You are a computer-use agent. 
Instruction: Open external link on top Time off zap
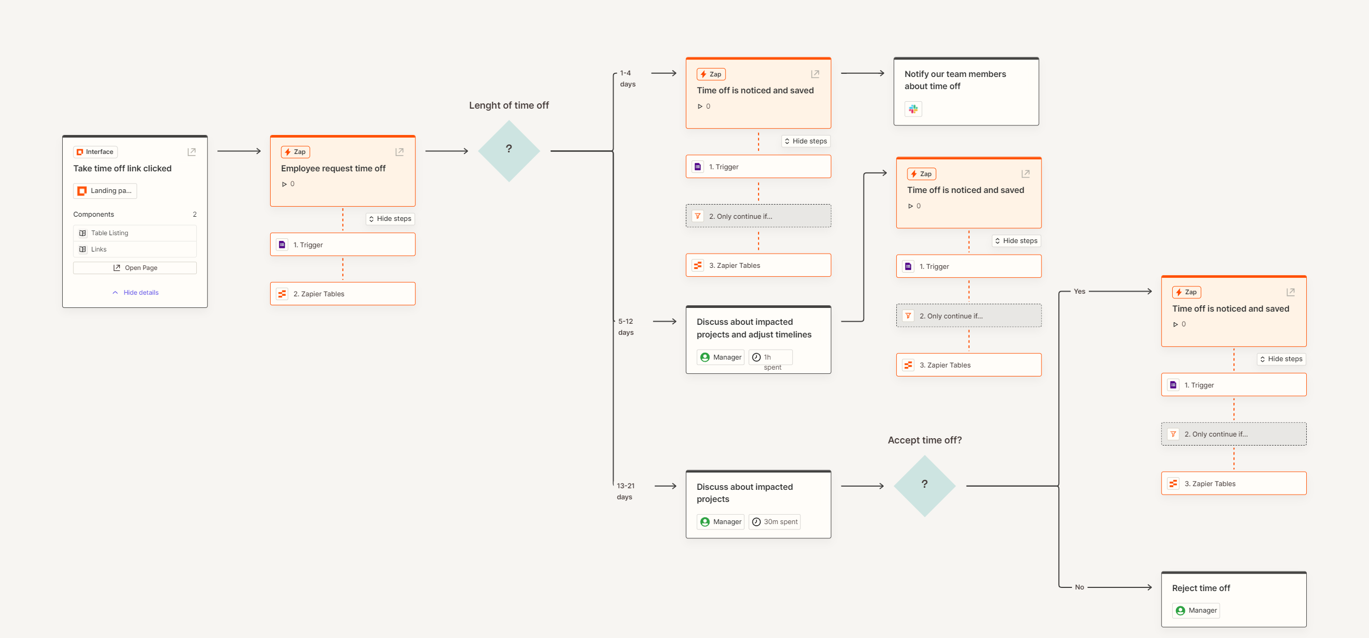(x=815, y=74)
